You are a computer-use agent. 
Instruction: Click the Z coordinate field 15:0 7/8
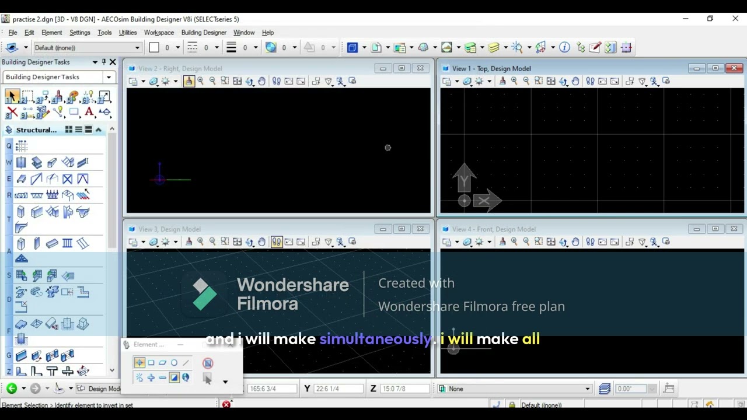point(404,388)
